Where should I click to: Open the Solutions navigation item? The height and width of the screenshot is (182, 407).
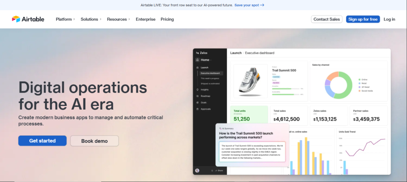pos(91,19)
